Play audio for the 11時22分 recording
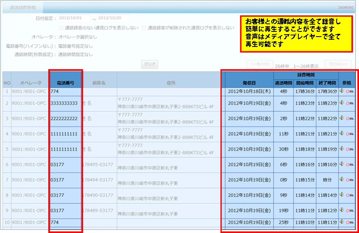The width and height of the screenshot is (359, 233). pyautogui.click(x=342, y=118)
